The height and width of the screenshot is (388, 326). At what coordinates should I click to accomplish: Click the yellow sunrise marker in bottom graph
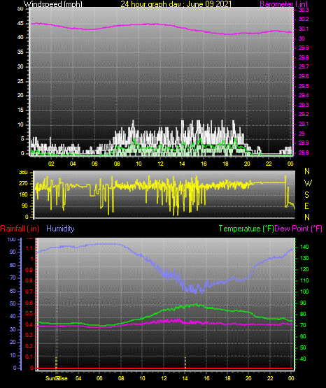(x=56, y=364)
